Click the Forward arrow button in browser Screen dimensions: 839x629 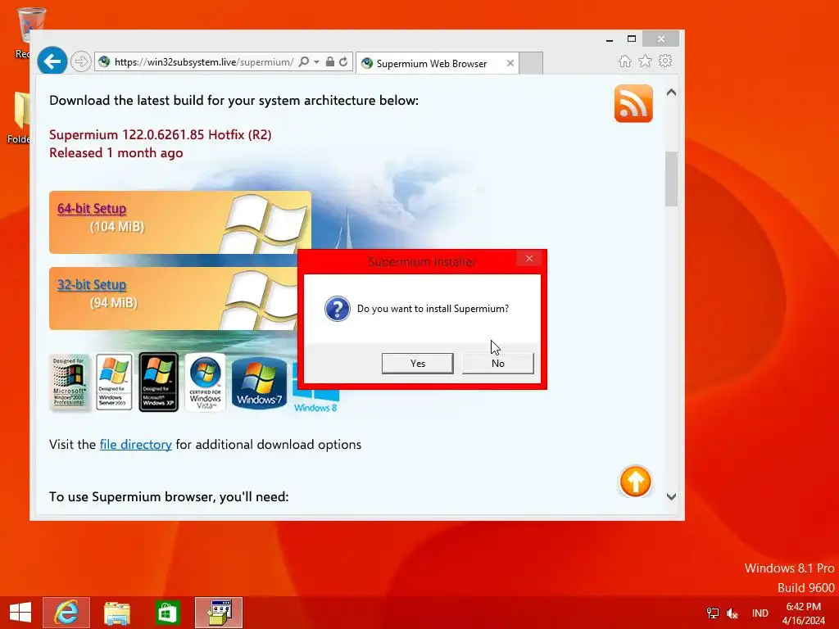[x=81, y=62]
